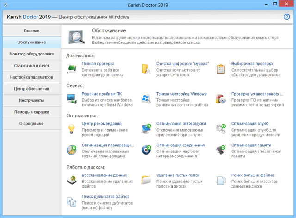The width and height of the screenshot is (296, 218).
Task: Switch to the Главная tab
Action: (x=31, y=31)
